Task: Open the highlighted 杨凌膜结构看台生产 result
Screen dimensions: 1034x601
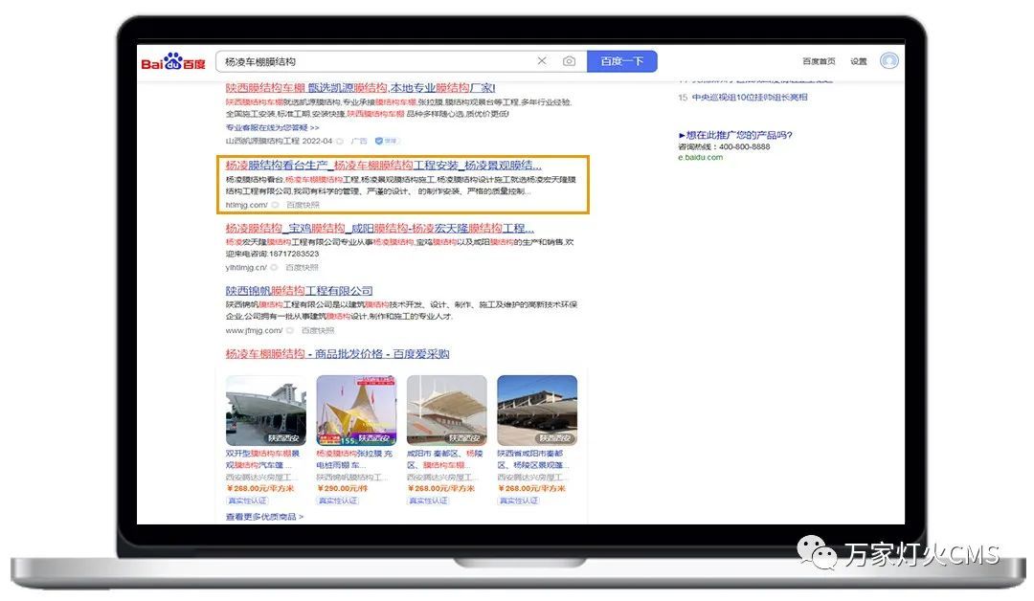Action: click(383, 165)
